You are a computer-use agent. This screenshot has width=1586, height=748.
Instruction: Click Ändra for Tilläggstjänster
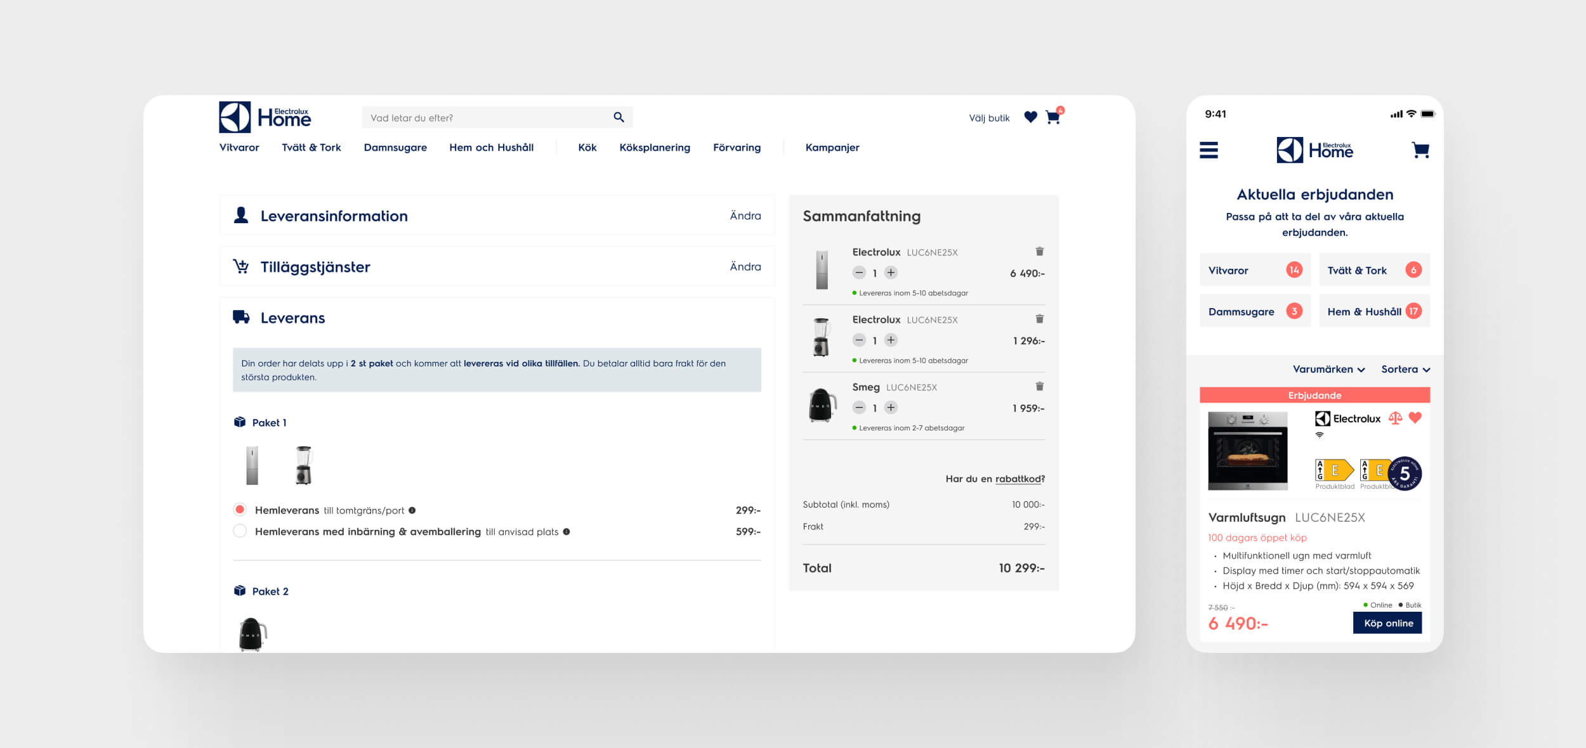pos(745,266)
